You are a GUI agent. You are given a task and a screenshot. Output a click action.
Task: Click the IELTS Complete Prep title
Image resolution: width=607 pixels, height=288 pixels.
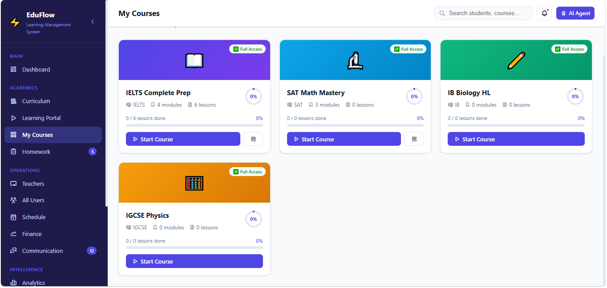click(x=158, y=93)
